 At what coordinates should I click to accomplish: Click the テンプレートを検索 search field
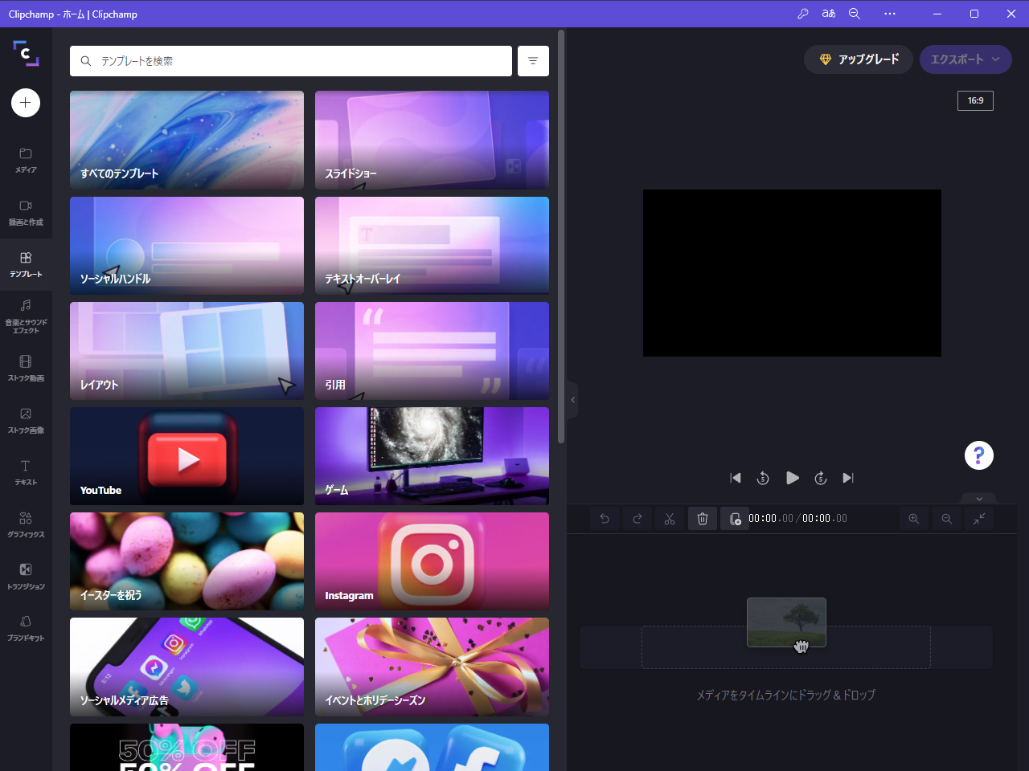point(291,61)
